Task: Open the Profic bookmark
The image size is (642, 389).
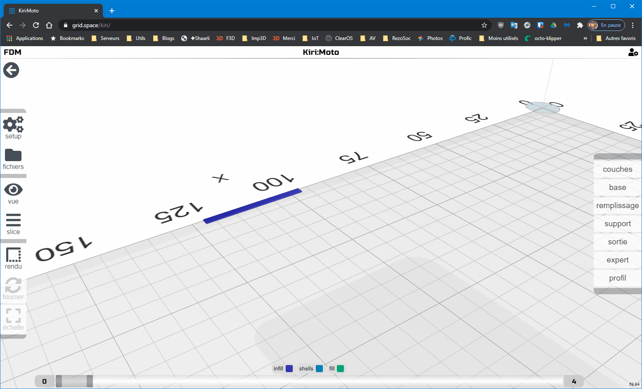Action: (x=460, y=38)
